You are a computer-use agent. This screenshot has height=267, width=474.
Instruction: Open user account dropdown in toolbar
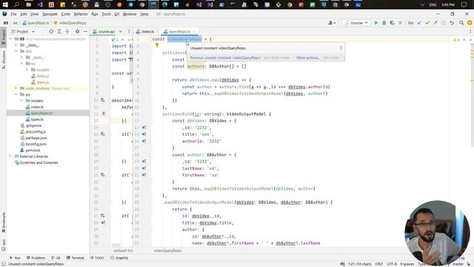click(x=332, y=23)
